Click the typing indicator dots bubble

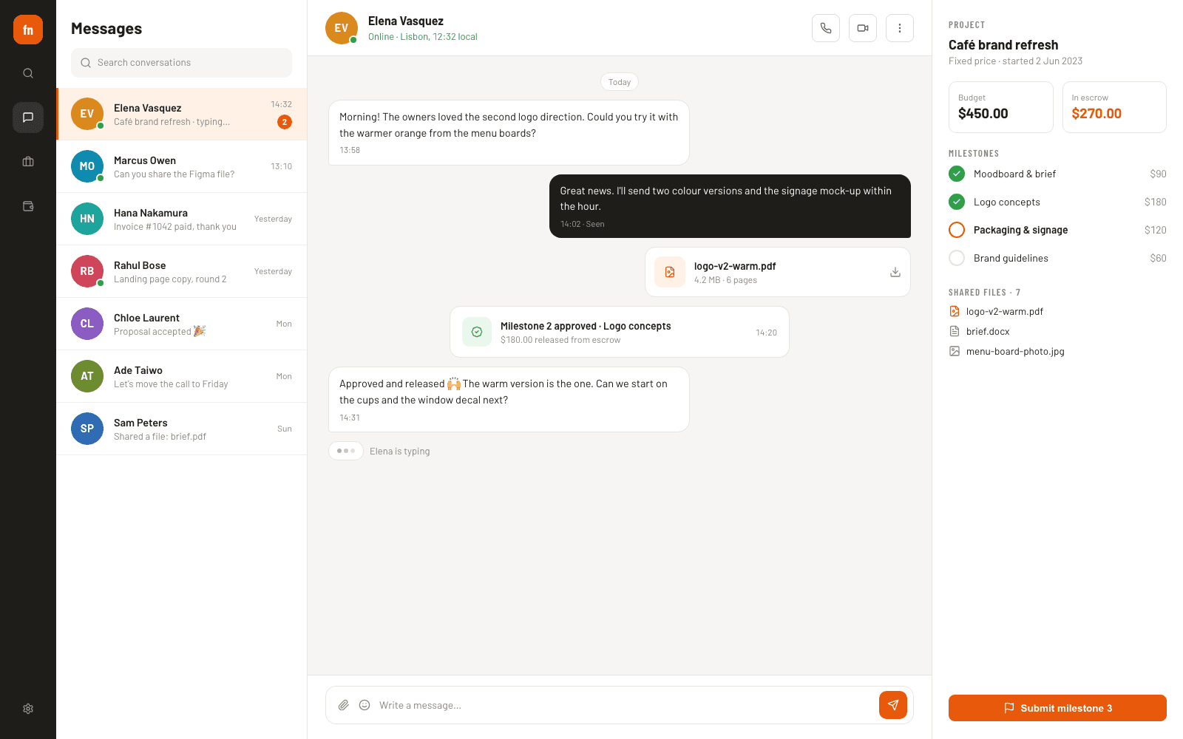(346, 451)
